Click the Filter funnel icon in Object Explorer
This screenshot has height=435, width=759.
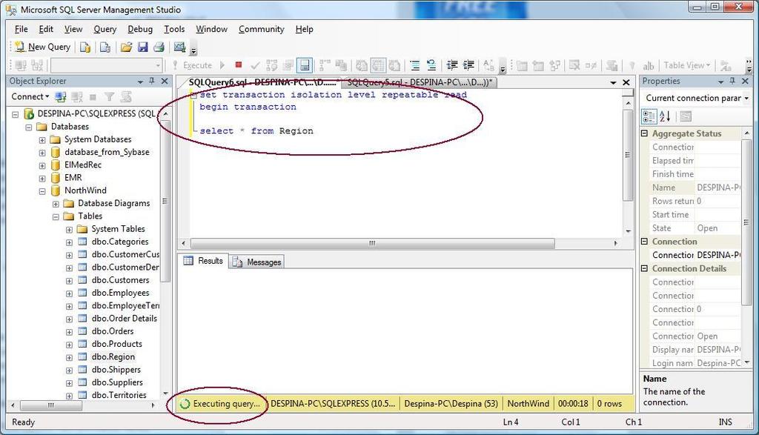tap(110, 97)
